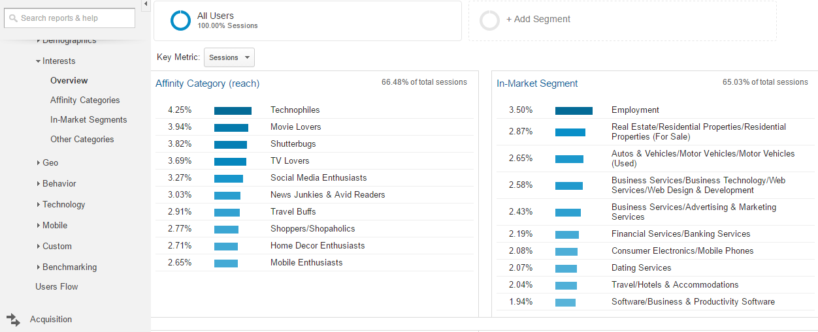Click the search magnifier icon
The height and width of the screenshot is (332, 818).
(13, 18)
